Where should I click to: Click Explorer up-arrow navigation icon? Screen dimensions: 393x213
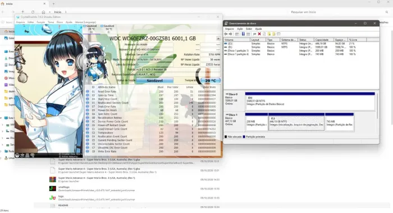coord(23,12)
